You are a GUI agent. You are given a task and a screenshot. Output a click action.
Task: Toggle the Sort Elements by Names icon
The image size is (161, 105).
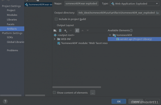(x=77, y=31)
